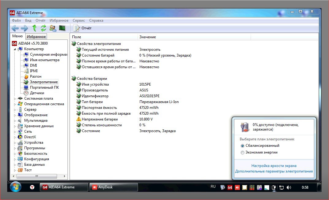This screenshot has height=200, width=329.
Task: Go forward with the blue right arrow
Action: 25,28
